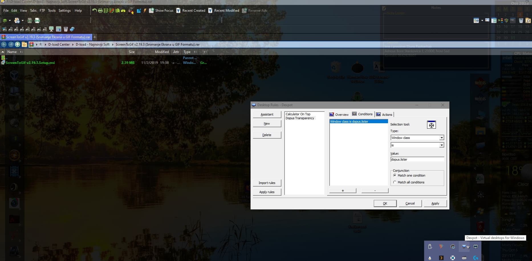Expand the gear-folder icon dropdown arrow

23,21
